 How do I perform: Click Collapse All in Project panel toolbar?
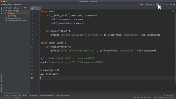pyautogui.click(x=21, y=8)
